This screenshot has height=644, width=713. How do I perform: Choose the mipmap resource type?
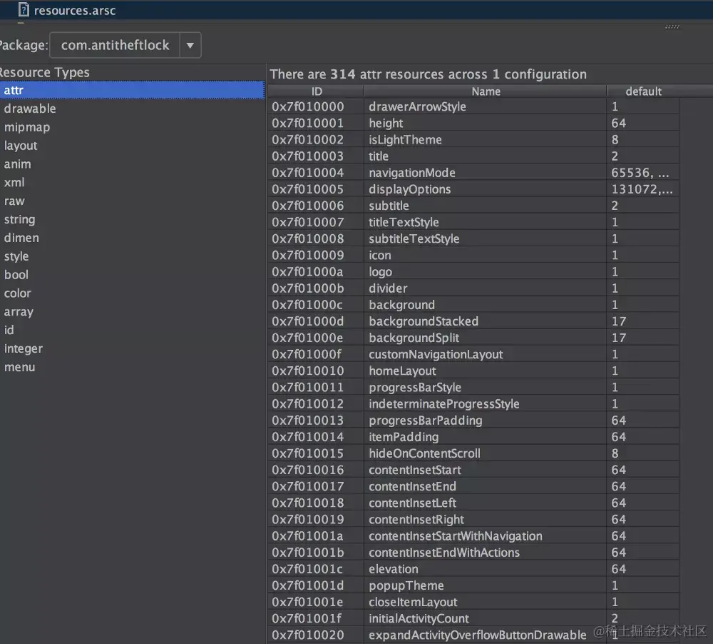(x=27, y=127)
